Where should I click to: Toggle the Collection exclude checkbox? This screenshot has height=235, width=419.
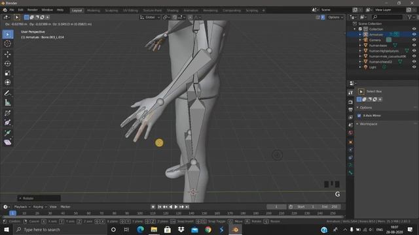point(360,29)
